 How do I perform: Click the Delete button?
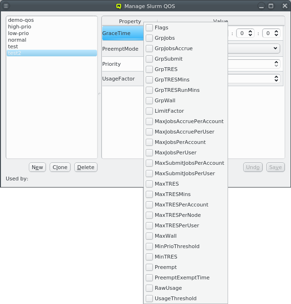click(x=86, y=167)
